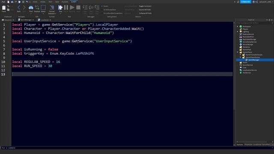The height and width of the screenshot is (154, 274).
Task: Click the Forward navigation arrow
Action: pyautogui.click(x=24, y=8)
